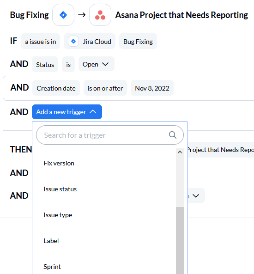Image resolution: width=254 pixels, height=274 pixels.
Task: Click the 'Asana Project that Needs Reporting' title
Action: click(181, 15)
